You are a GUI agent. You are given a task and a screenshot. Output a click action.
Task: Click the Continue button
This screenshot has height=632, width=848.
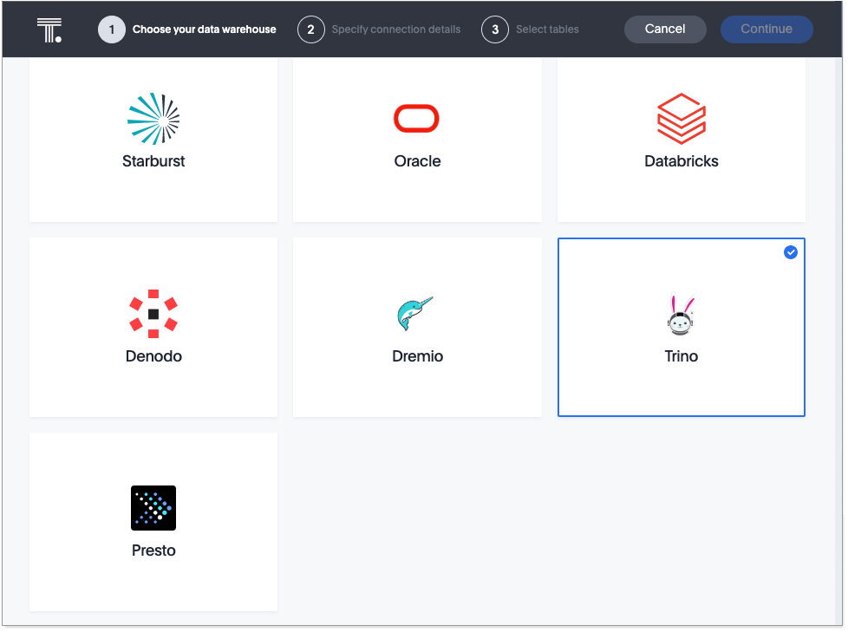coord(766,29)
